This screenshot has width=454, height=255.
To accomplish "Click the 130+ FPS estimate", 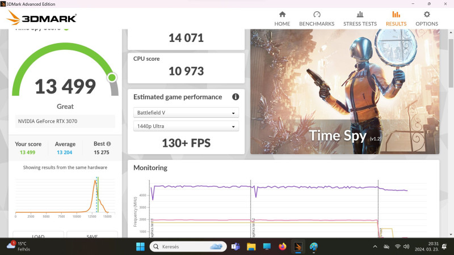I will pyautogui.click(x=186, y=143).
